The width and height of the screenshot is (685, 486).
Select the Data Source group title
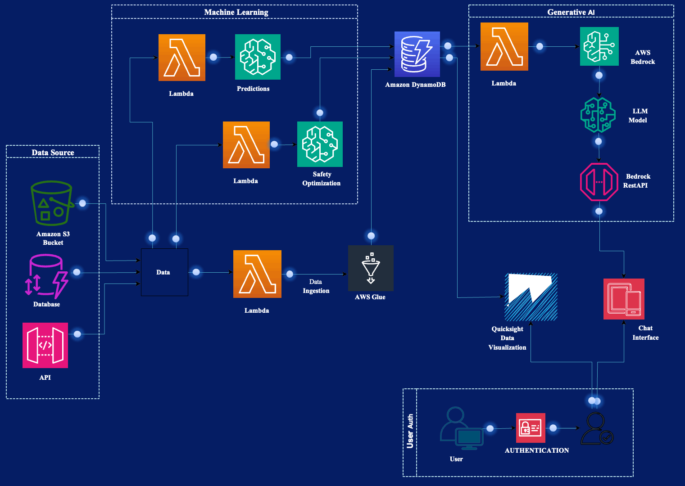(53, 153)
